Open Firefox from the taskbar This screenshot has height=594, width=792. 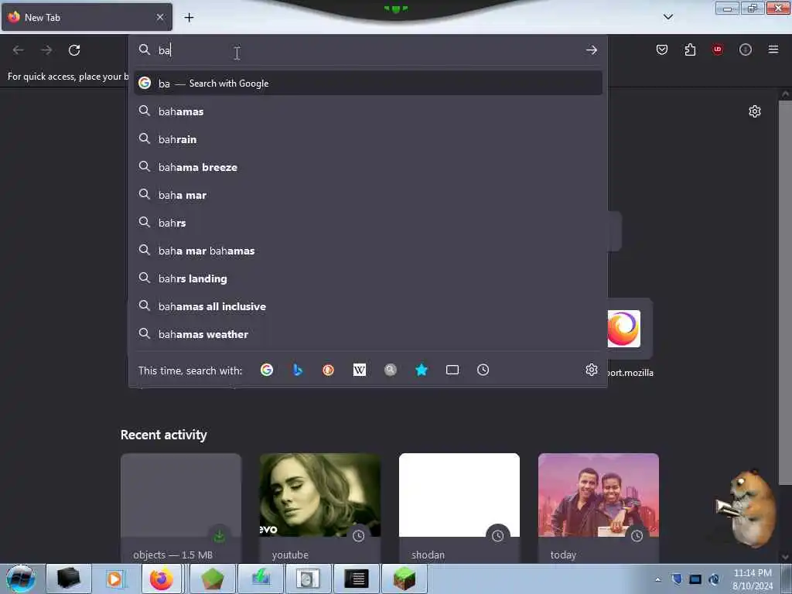tap(161, 579)
